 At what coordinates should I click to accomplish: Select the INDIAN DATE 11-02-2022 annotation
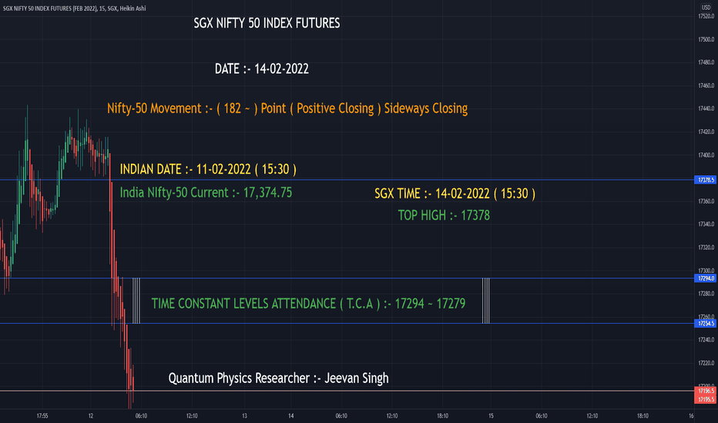pos(208,169)
